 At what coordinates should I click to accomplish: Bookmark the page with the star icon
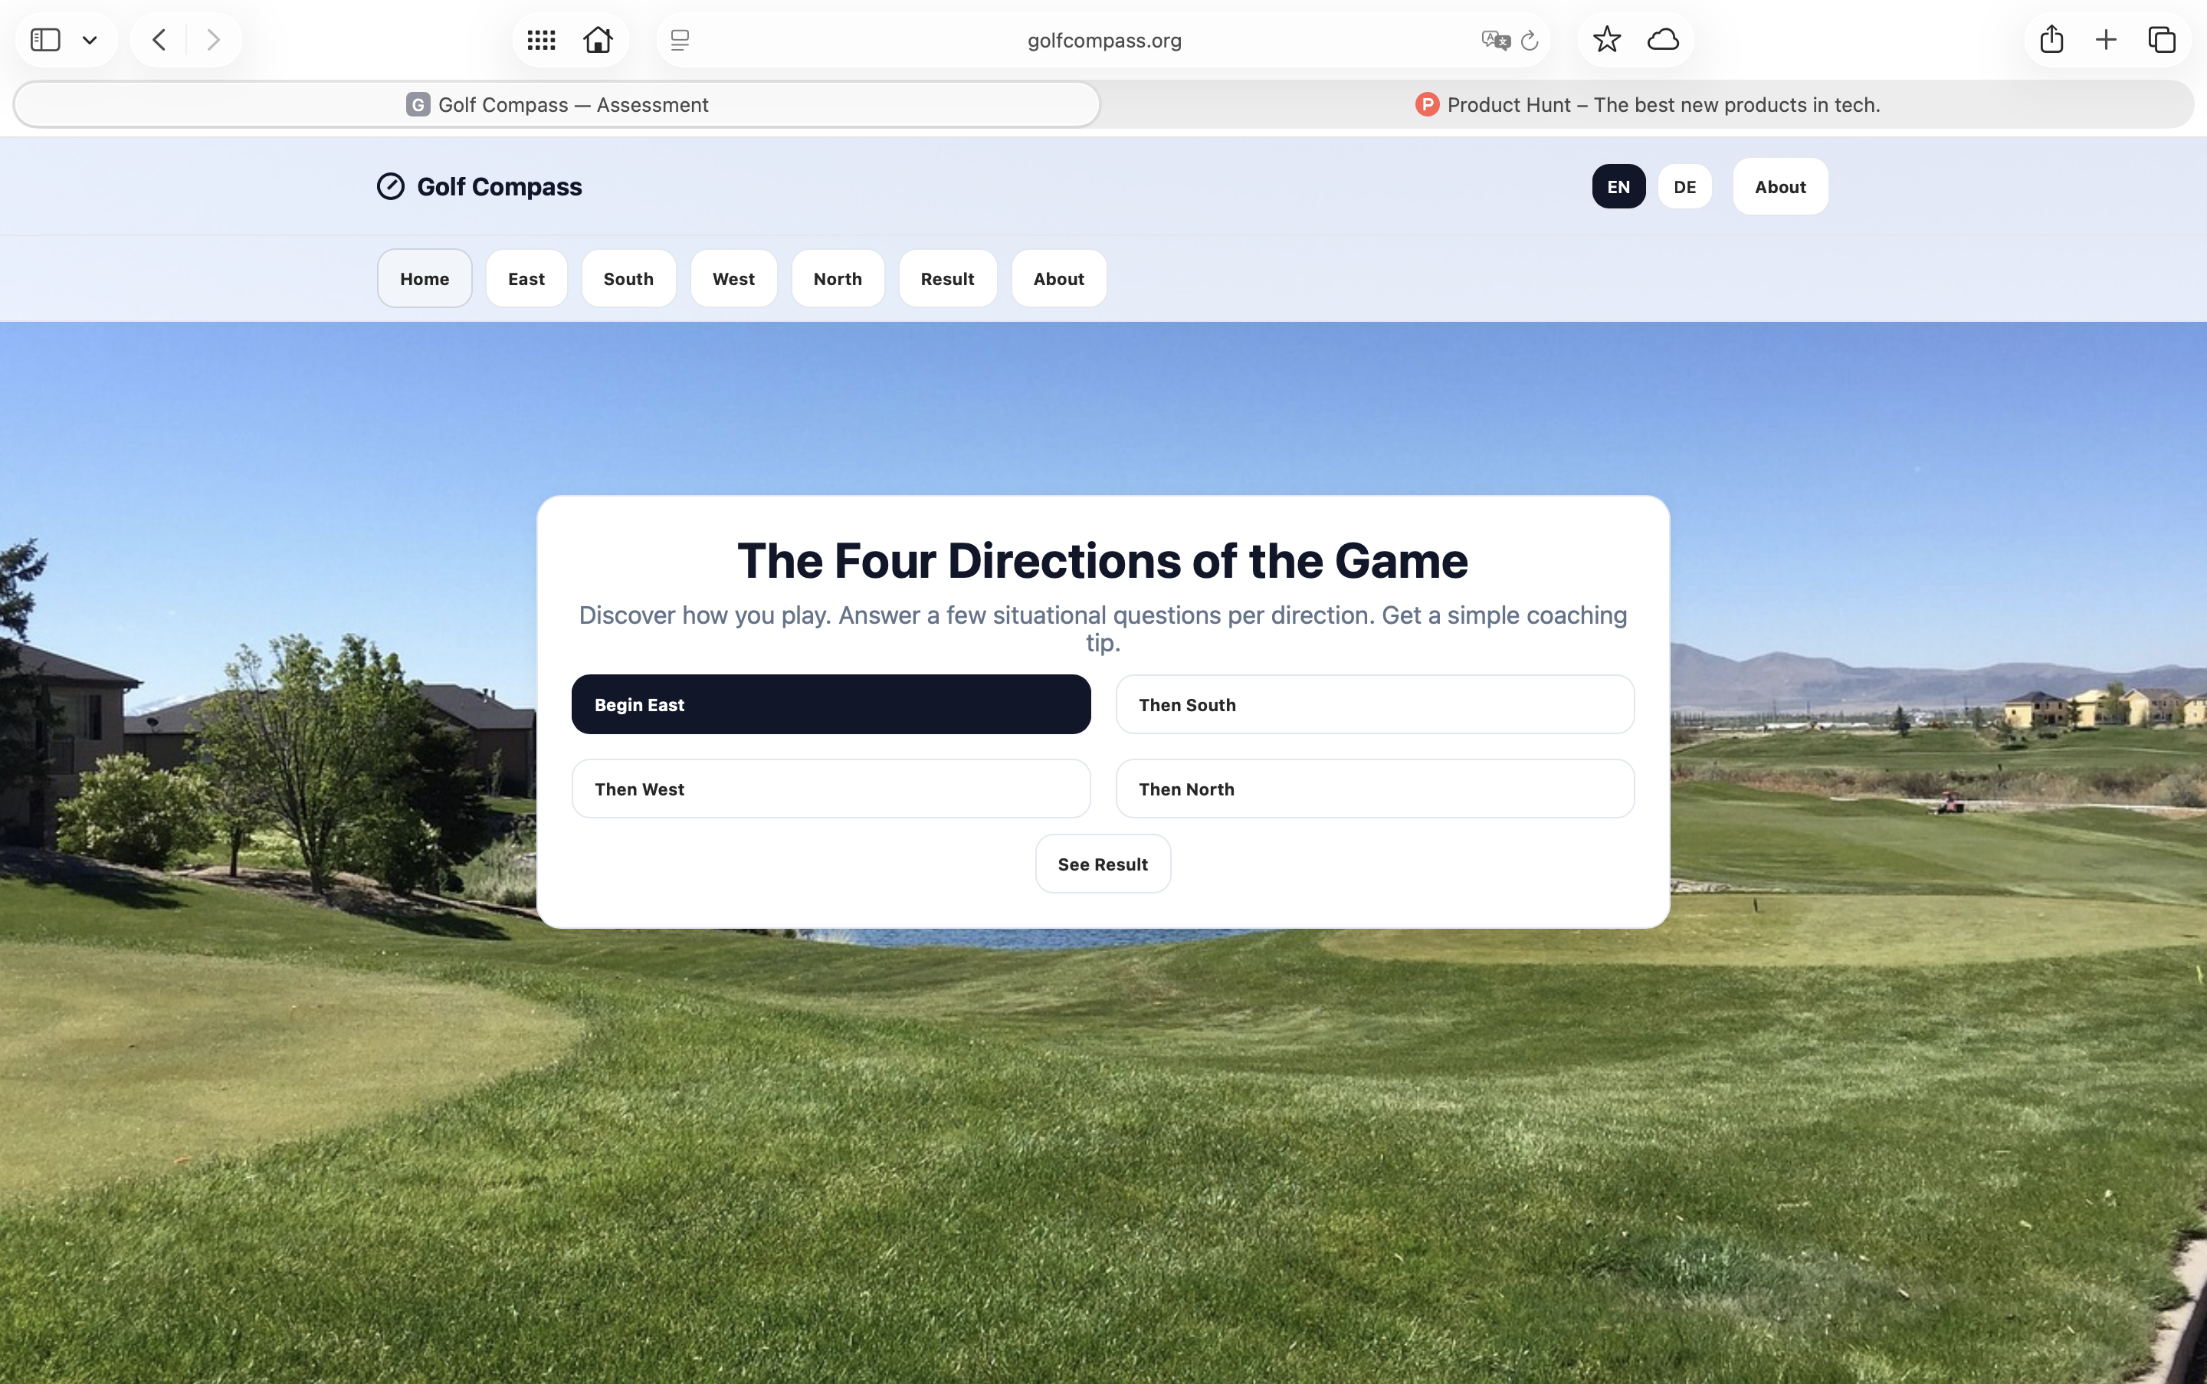pyautogui.click(x=1605, y=39)
